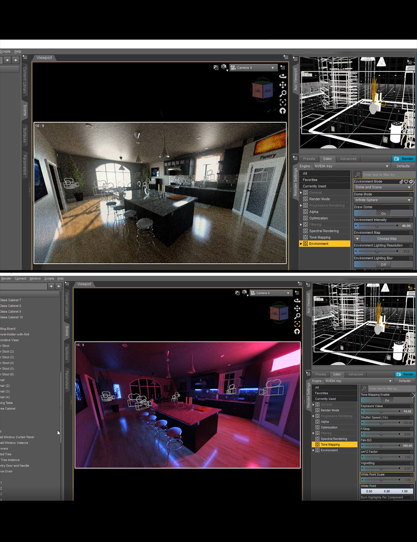Switch to Presets tab in top Render Settings
The width and height of the screenshot is (417, 542).
[309, 158]
